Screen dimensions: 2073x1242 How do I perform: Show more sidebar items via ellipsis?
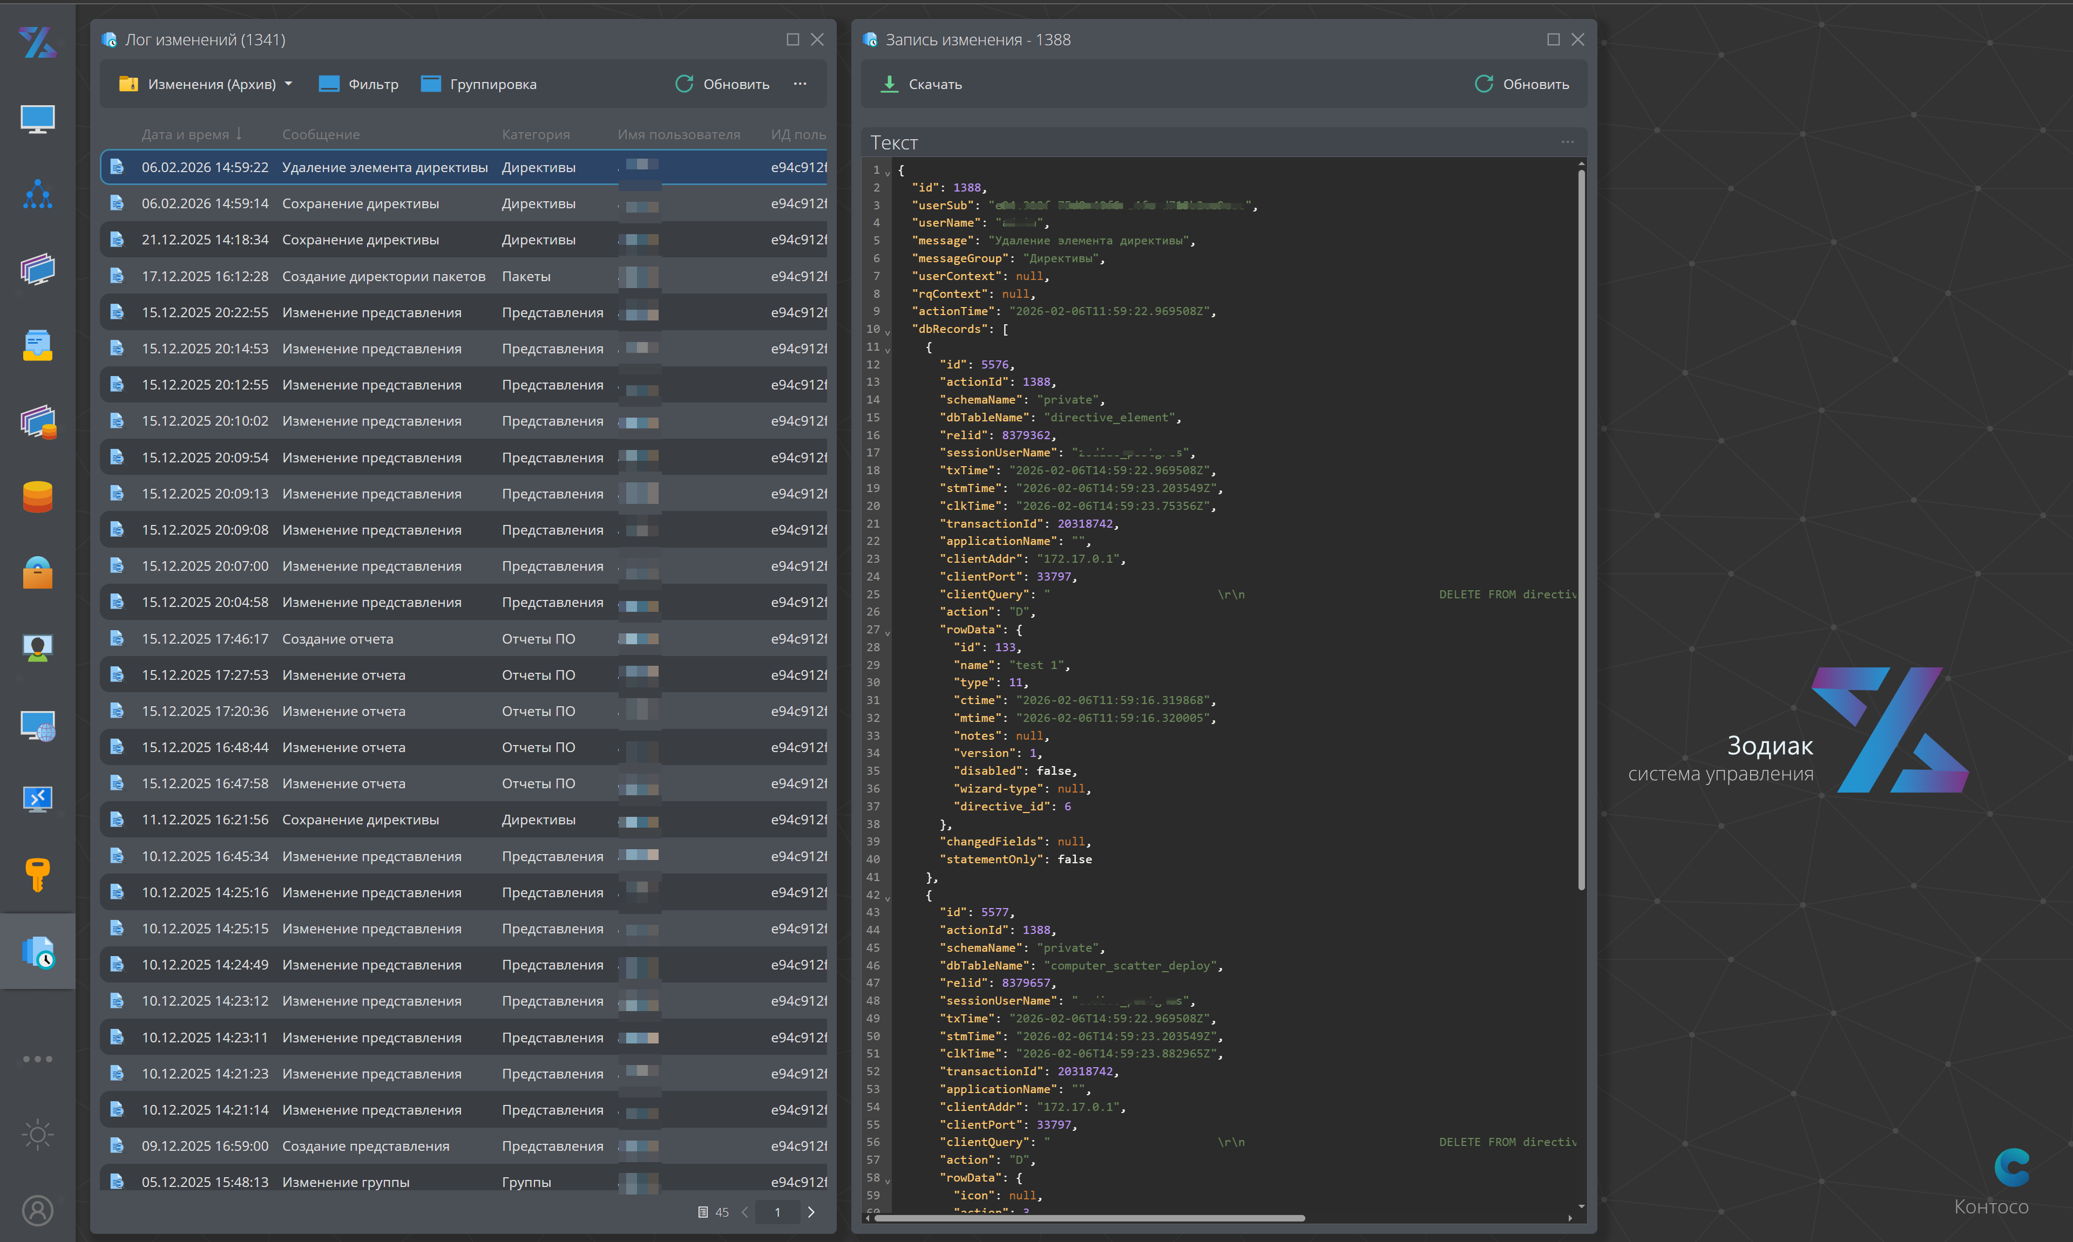click(38, 1059)
